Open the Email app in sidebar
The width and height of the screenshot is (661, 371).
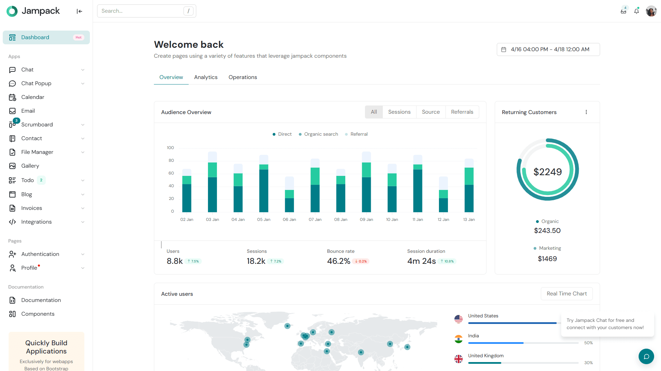pyautogui.click(x=28, y=111)
